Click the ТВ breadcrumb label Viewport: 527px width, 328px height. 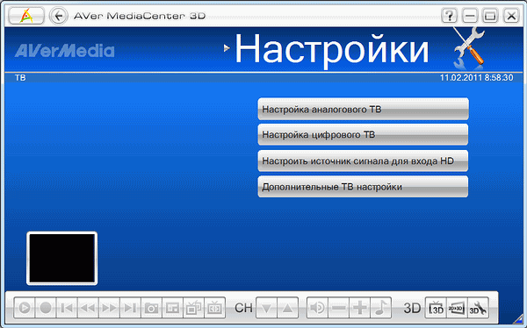point(20,78)
